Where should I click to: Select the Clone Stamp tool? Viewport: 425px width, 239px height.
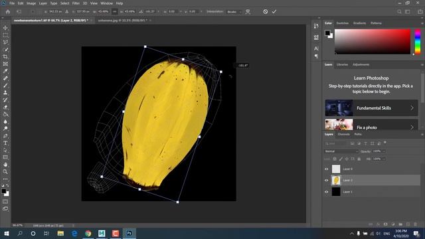pyautogui.click(x=5, y=93)
